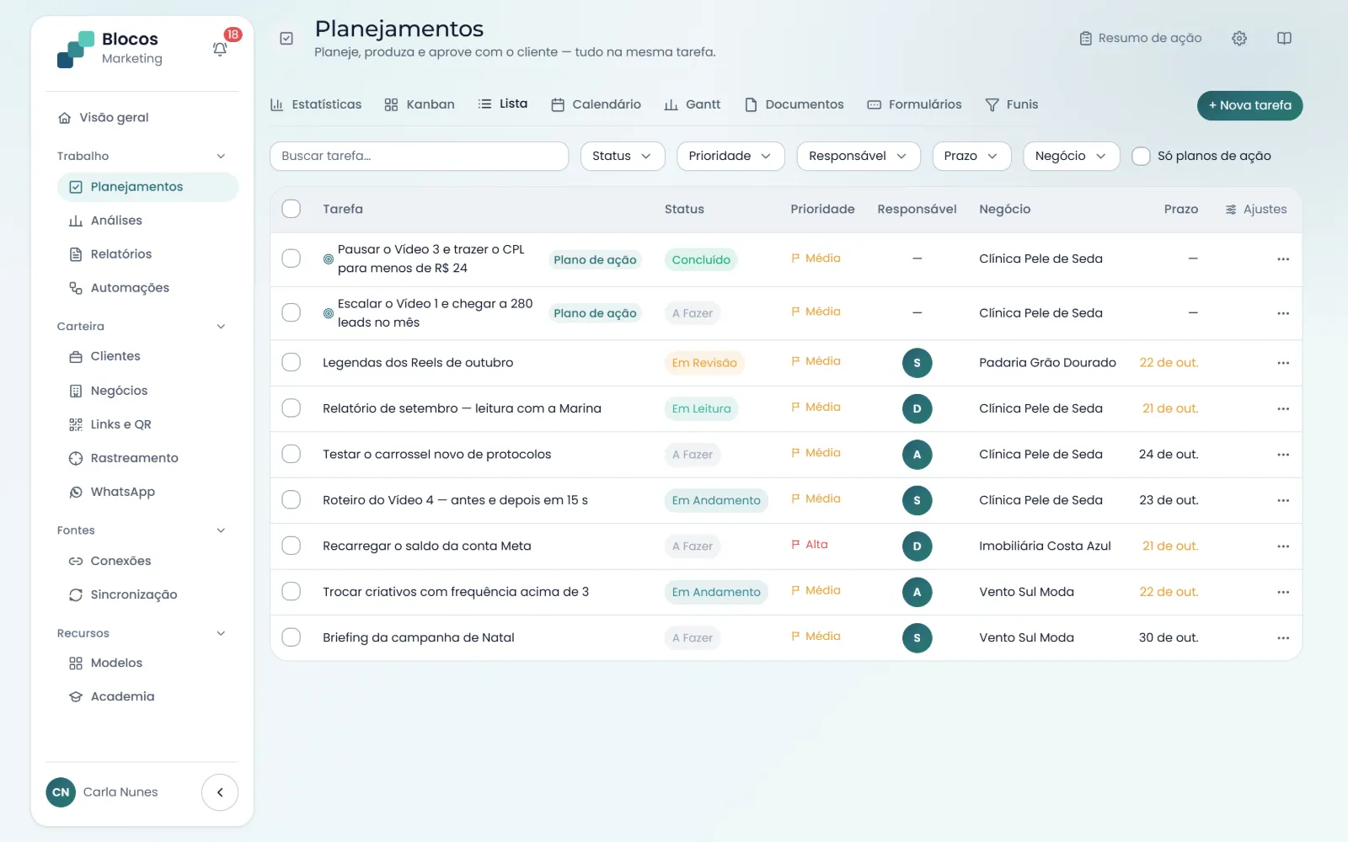1348x842 pixels.
Task: Open Carla Nunes user profile
Action: (x=103, y=792)
